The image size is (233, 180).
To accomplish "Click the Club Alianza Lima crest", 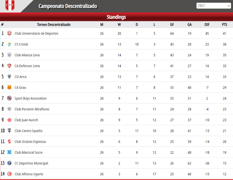I will 9,55.
